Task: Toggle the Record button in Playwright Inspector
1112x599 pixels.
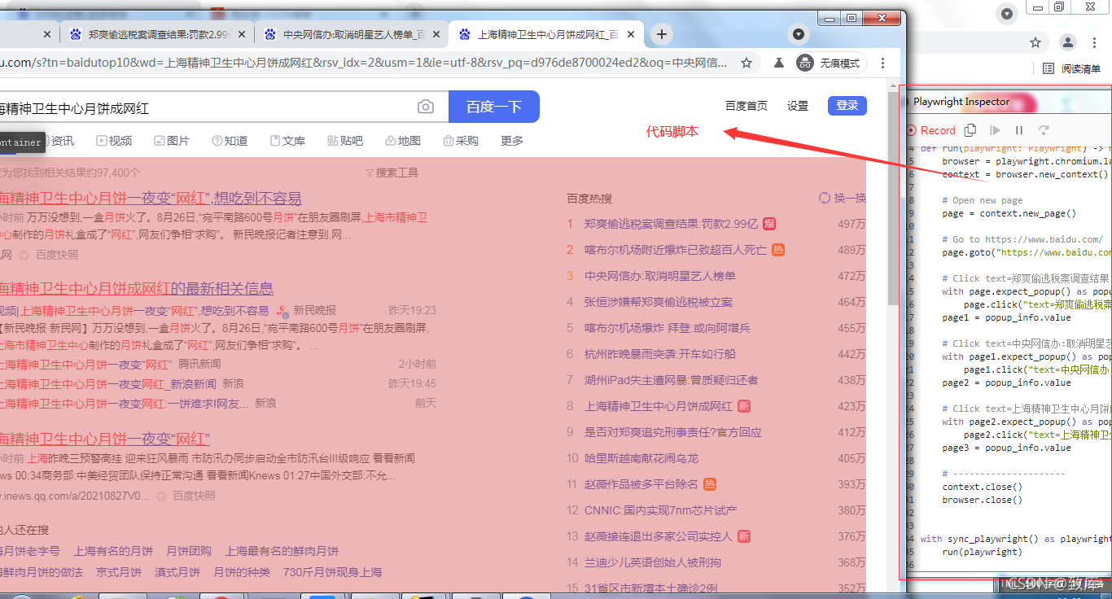Action: coord(931,130)
